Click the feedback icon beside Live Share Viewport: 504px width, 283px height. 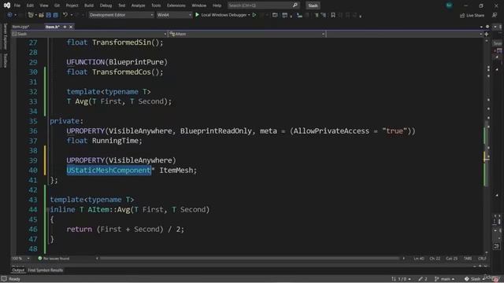[495, 15]
